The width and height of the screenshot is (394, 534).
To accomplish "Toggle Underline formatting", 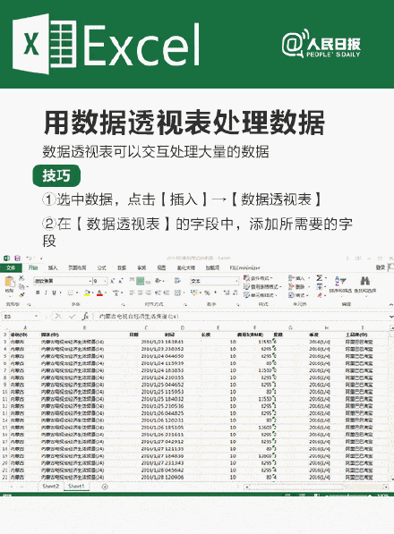I will pyautogui.click(x=54, y=292).
